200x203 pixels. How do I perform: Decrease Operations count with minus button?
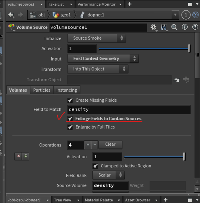[95, 145]
